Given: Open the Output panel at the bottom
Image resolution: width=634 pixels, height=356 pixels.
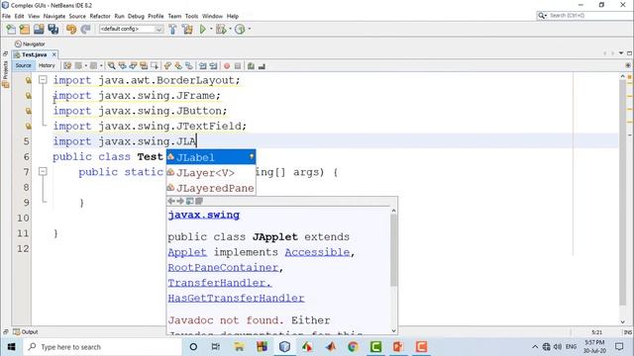Looking at the screenshot, I should tap(26, 332).
